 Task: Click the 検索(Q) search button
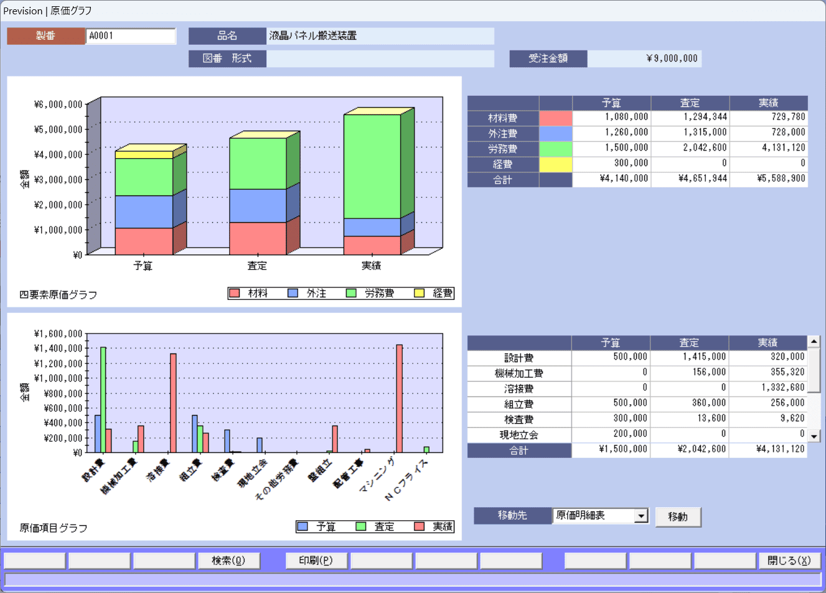[228, 561]
